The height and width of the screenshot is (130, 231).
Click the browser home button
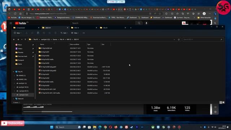(x=20, y=14)
